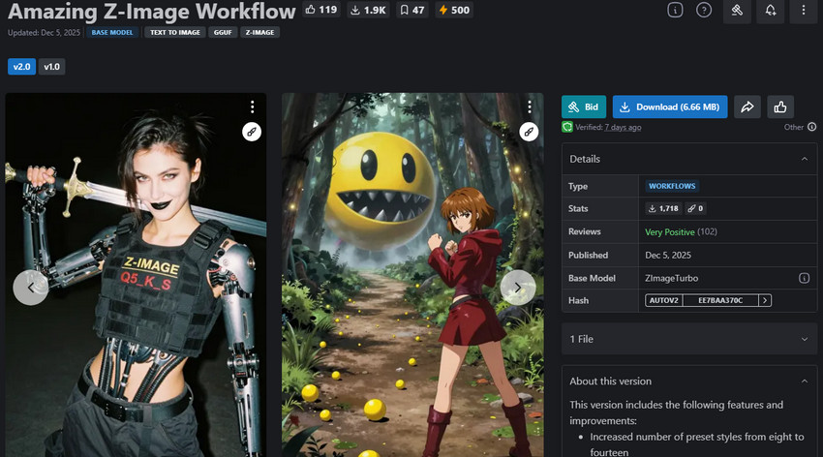Click the thumbs-up like count badge
This screenshot has height=457, width=823.
tap(320, 11)
